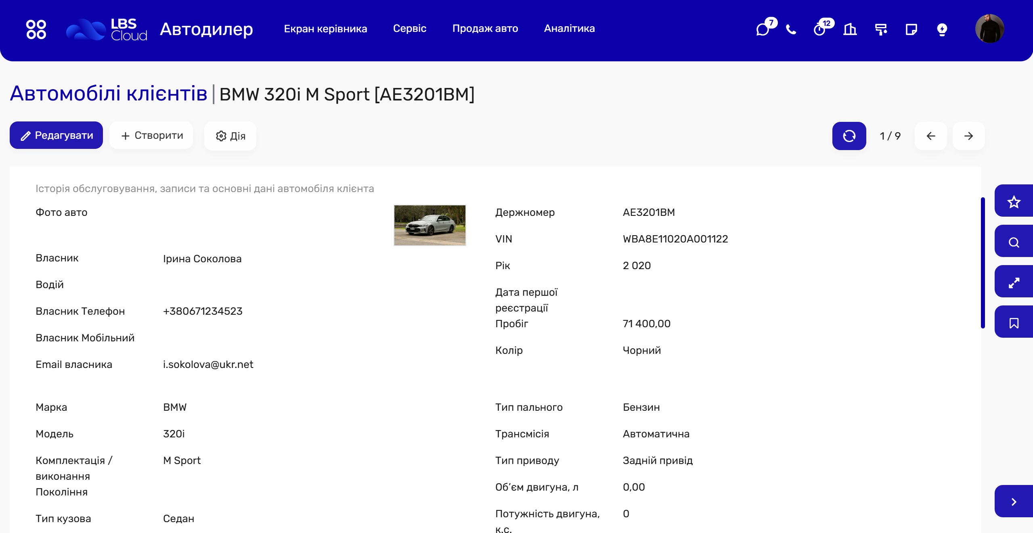Click the transmission value Автоматична
The width and height of the screenshot is (1033, 533).
(656, 434)
